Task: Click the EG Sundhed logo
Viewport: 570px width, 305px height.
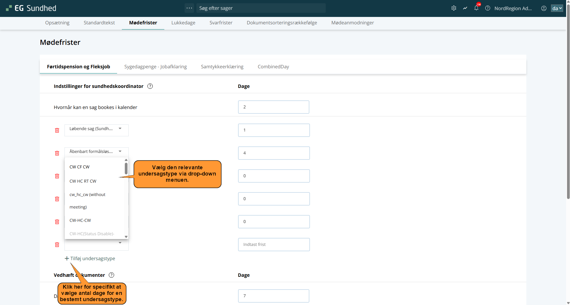Action: (x=31, y=8)
